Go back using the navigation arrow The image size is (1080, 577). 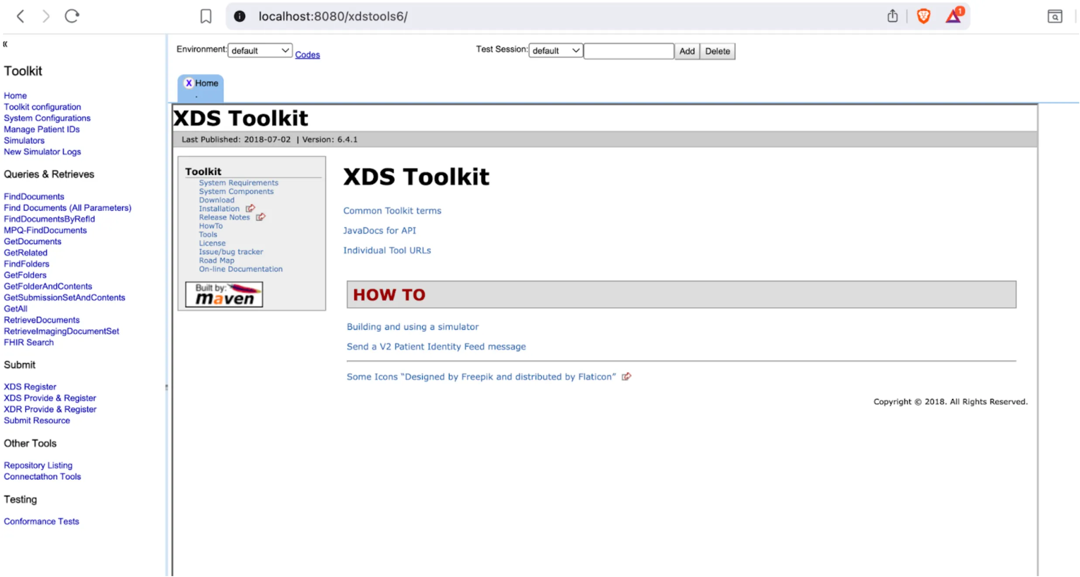[x=21, y=16]
